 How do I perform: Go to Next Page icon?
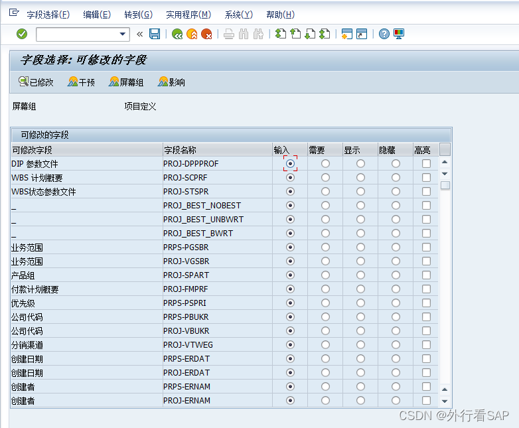(310, 34)
